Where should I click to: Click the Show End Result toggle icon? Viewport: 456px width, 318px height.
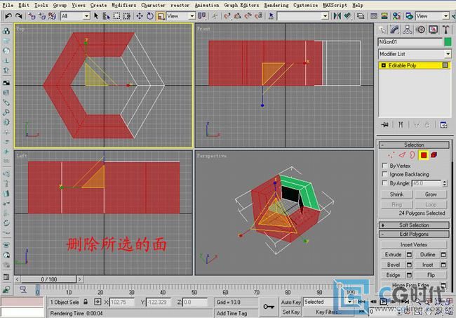click(401, 125)
